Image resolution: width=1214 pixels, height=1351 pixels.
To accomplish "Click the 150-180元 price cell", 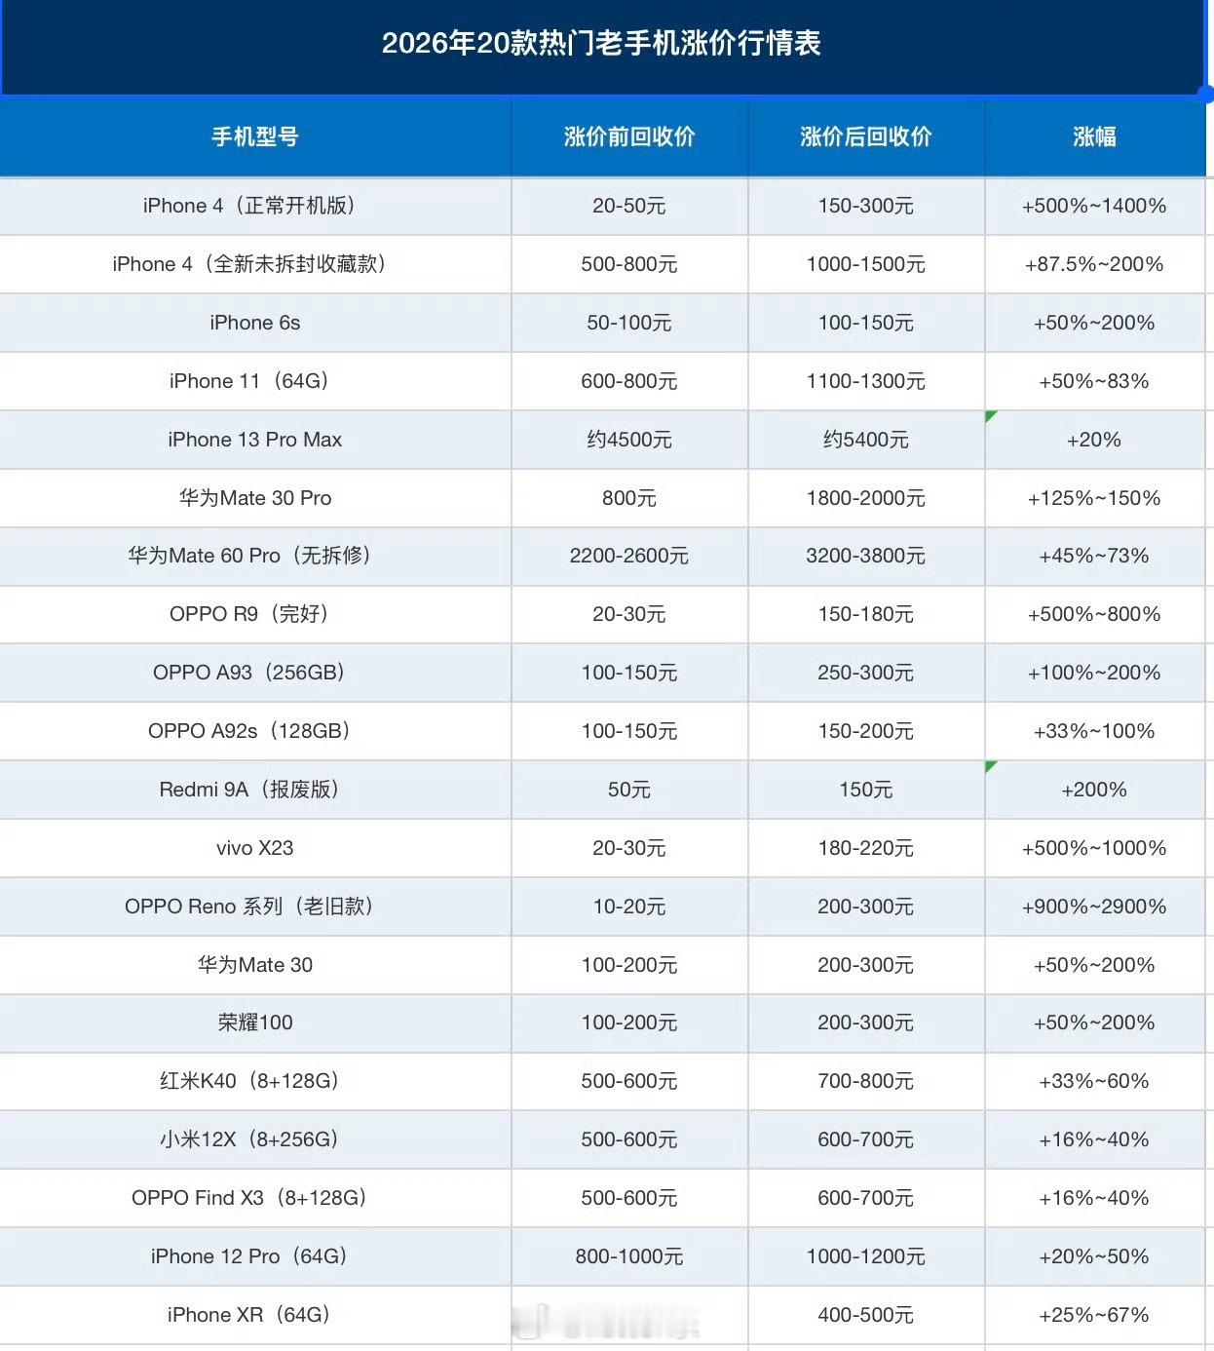I will click(866, 614).
